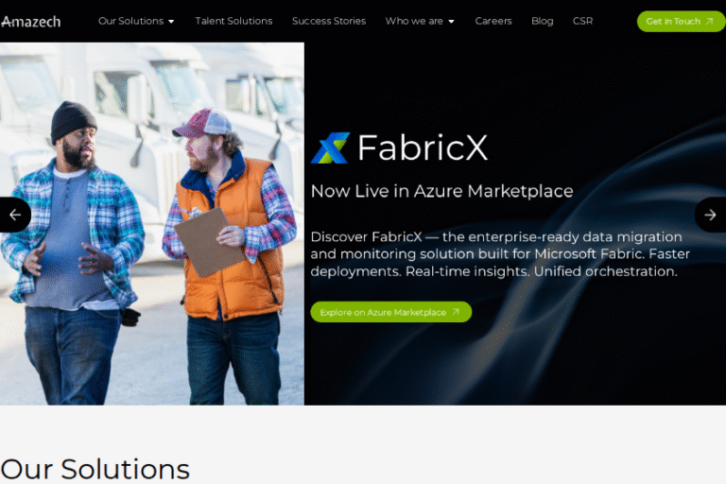
Task: Go to the CSR page
Action: (x=582, y=21)
